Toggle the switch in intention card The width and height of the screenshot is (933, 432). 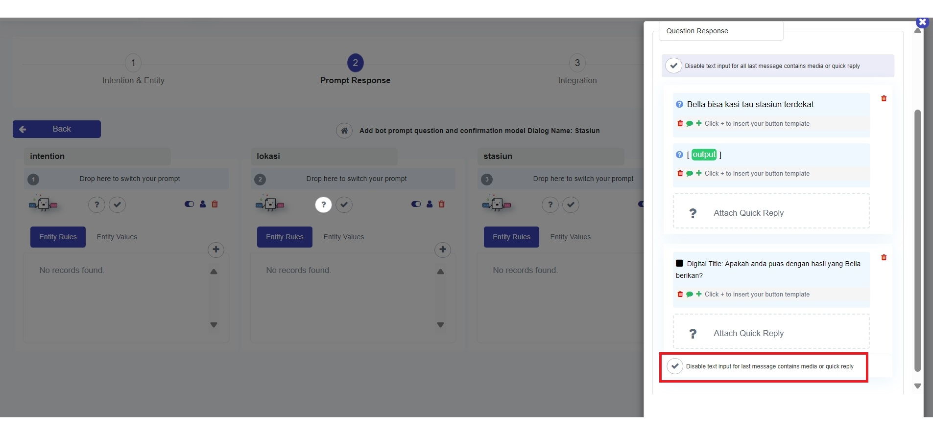point(189,204)
